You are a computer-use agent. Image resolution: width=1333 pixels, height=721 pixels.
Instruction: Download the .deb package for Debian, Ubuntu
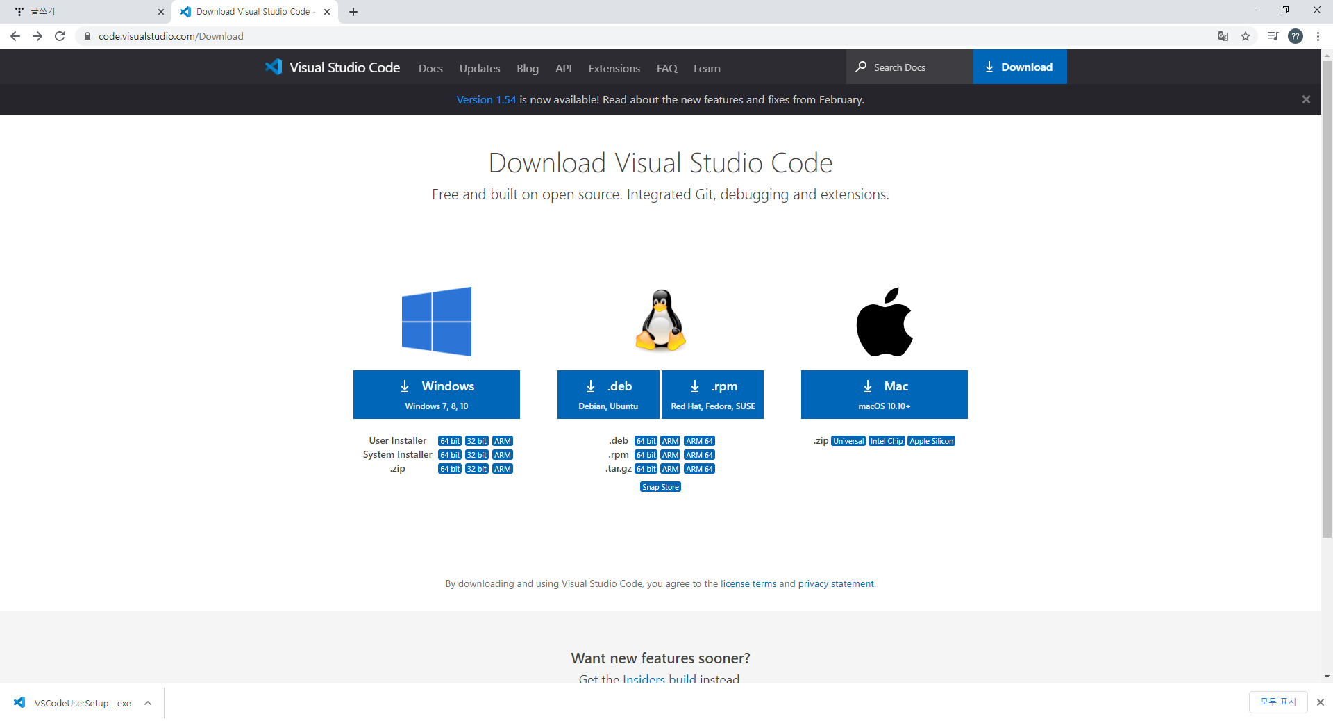point(608,395)
